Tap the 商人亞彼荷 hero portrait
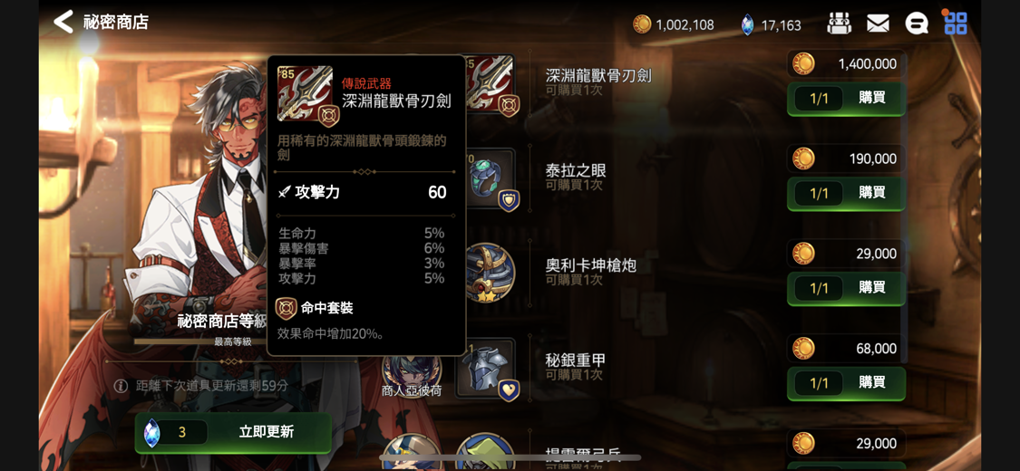This screenshot has width=1020, height=471. [x=412, y=373]
